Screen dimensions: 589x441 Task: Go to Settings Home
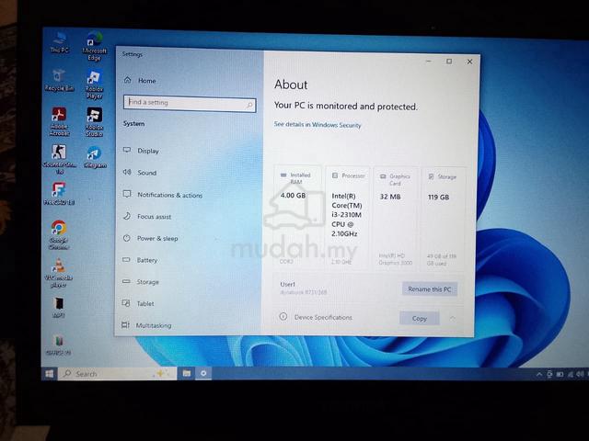[x=139, y=80]
